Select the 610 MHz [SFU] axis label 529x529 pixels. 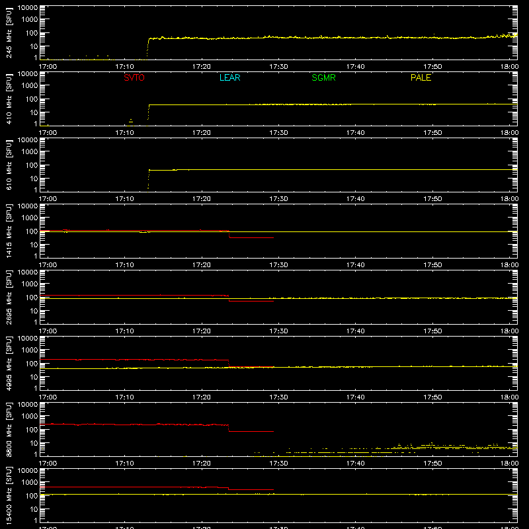click(x=9, y=165)
